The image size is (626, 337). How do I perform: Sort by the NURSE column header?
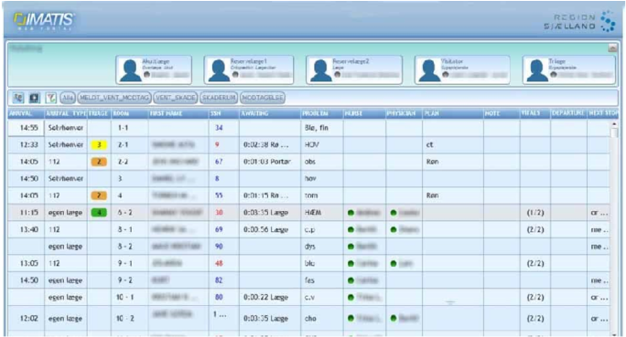[x=364, y=113]
